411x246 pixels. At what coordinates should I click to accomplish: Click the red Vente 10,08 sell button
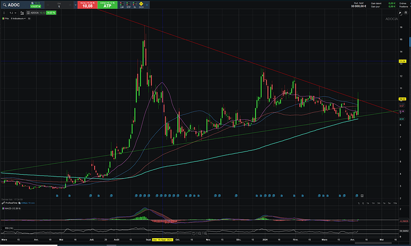click(x=88, y=5)
